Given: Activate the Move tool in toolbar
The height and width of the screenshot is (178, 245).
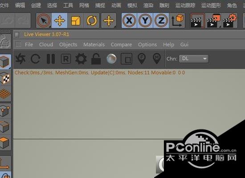Looking at the screenshot, I should (60, 20).
